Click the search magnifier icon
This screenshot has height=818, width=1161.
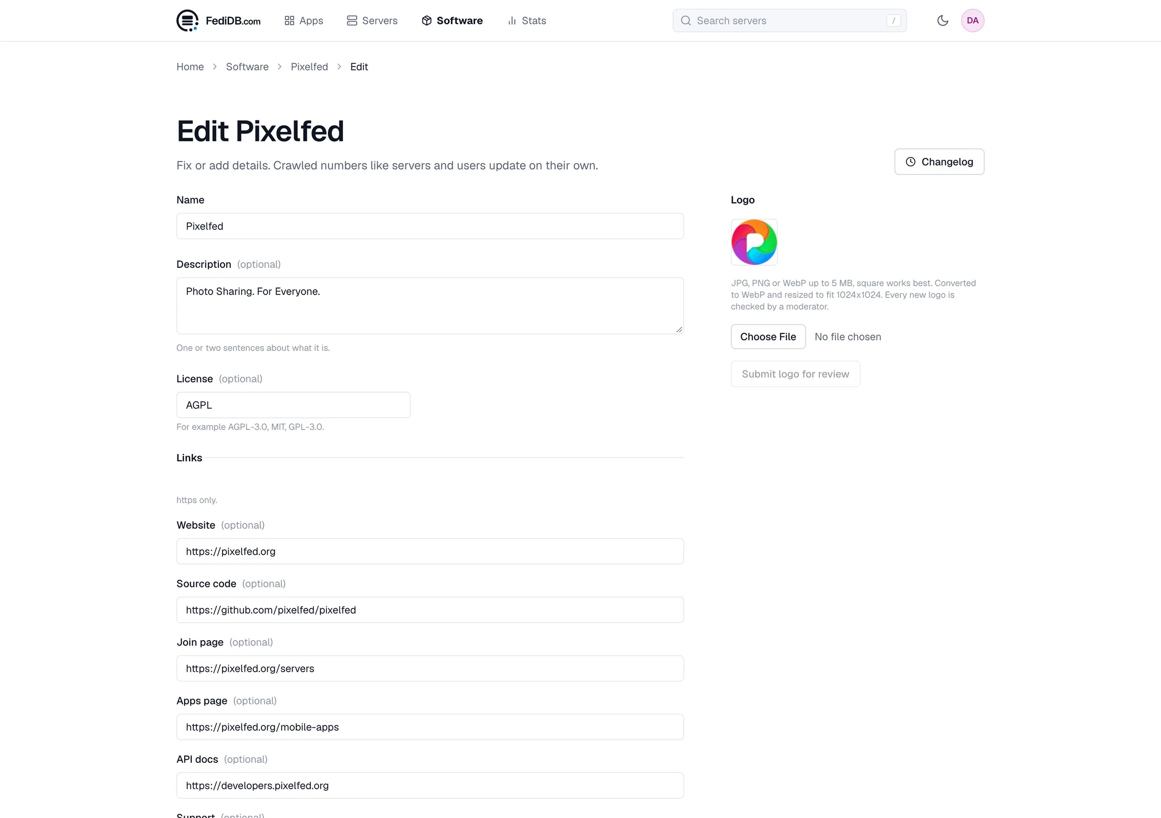coord(686,20)
